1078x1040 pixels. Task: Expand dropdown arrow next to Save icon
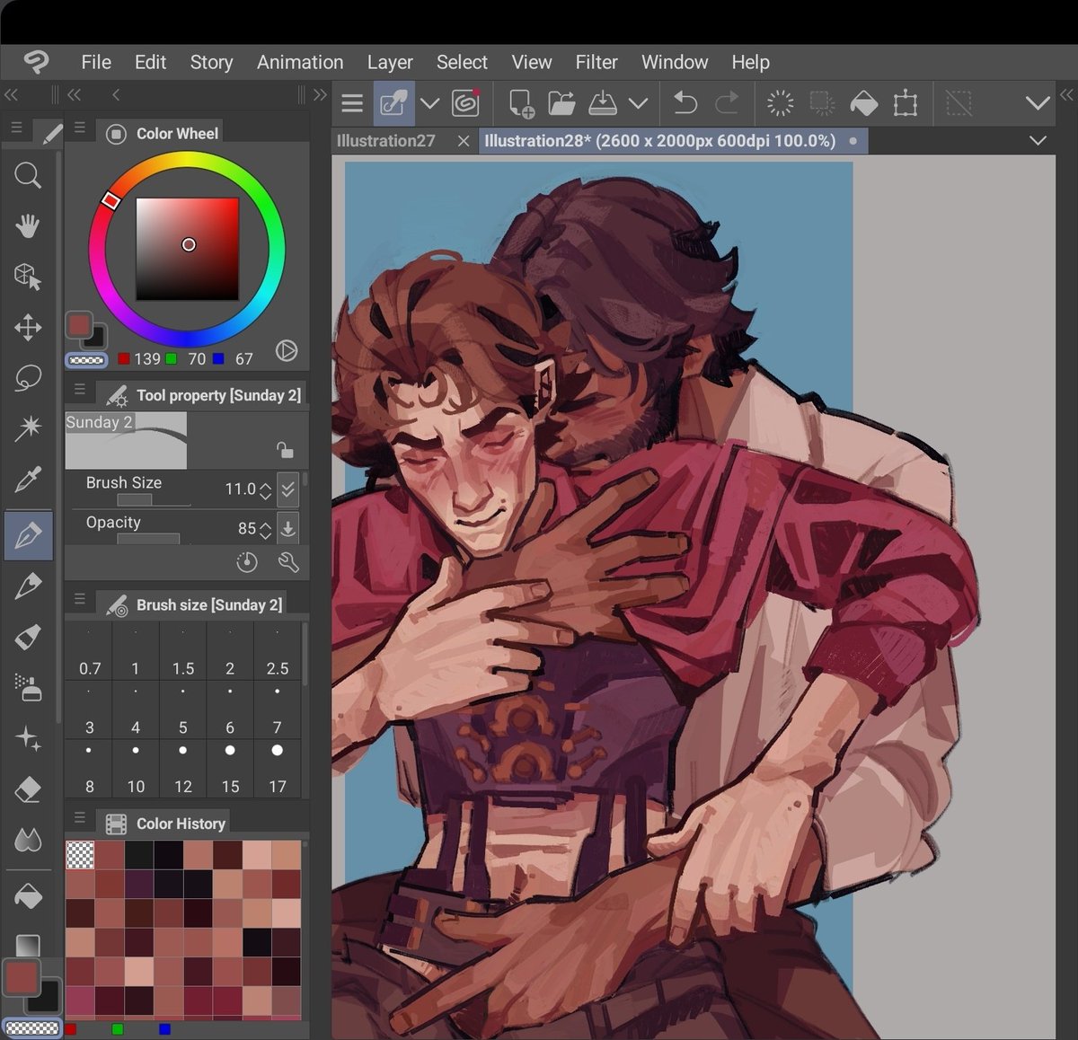[x=638, y=103]
